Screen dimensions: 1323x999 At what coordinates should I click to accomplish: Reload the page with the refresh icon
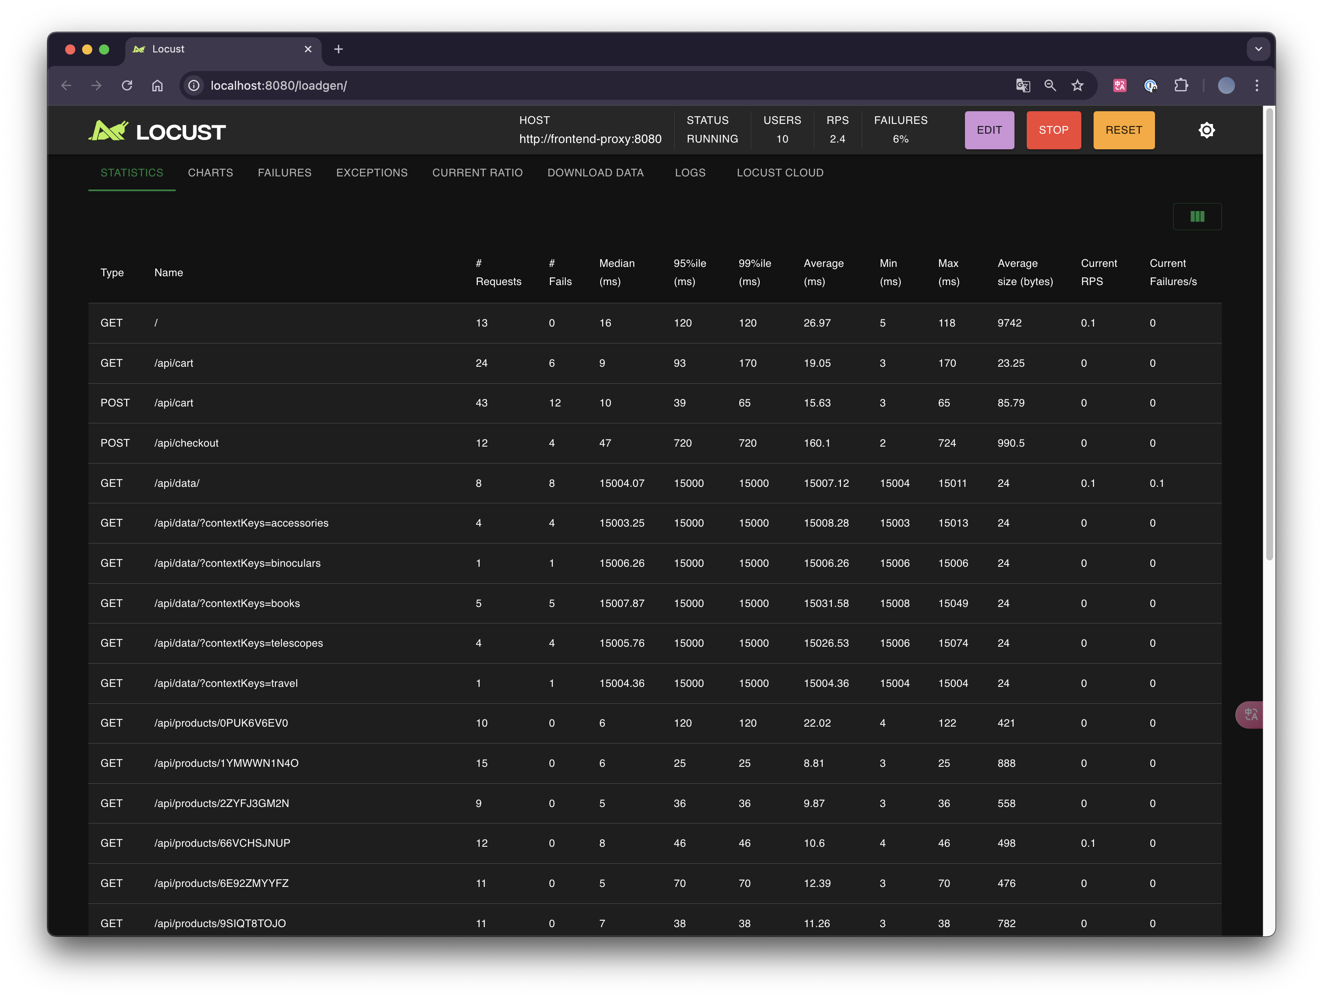[127, 85]
